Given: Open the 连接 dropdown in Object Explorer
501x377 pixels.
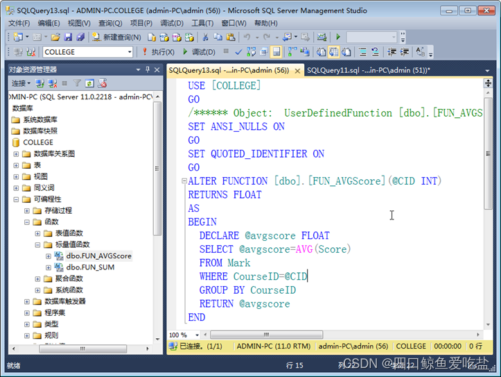Looking at the screenshot, I should [x=21, y=83].
